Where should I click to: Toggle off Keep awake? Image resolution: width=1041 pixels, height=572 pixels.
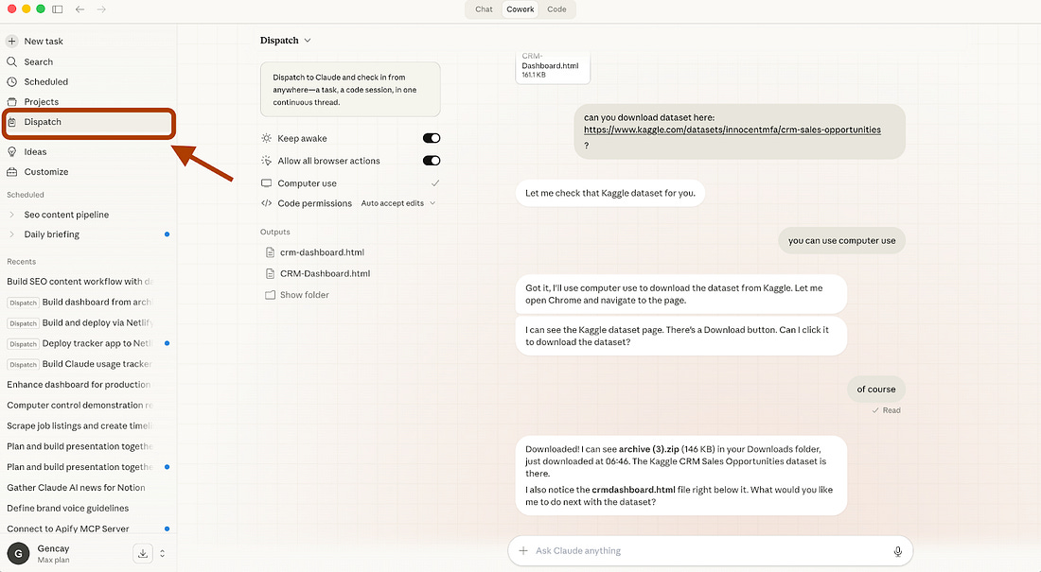432,137
